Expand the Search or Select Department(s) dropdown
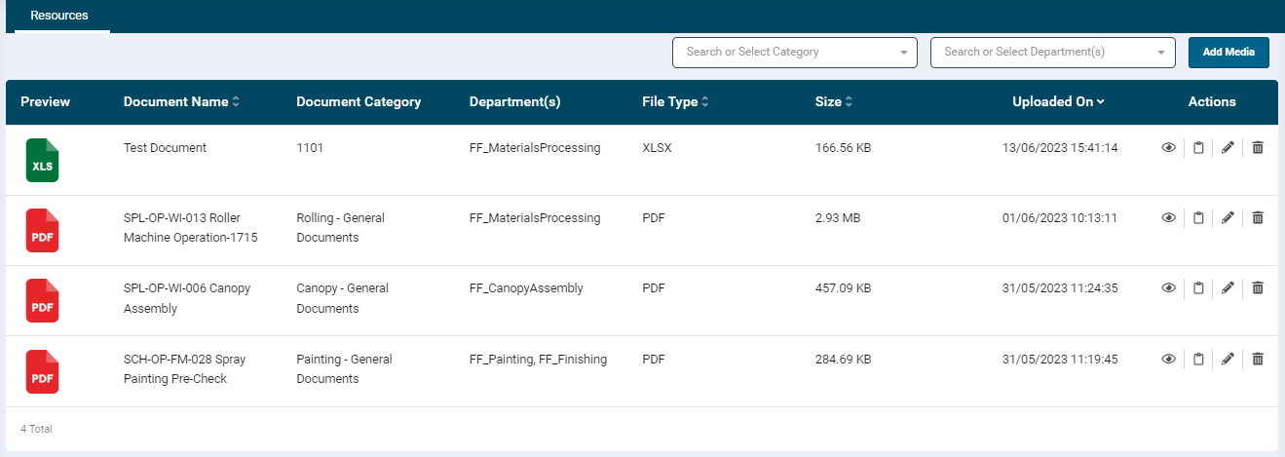1285x457 pixels. [x=1052, y=53]
